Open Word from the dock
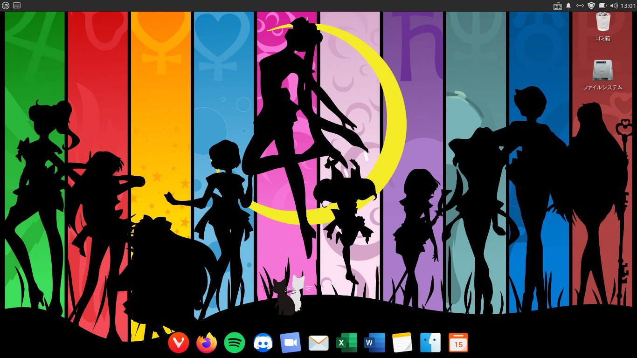637x358 pixels. 374,343
